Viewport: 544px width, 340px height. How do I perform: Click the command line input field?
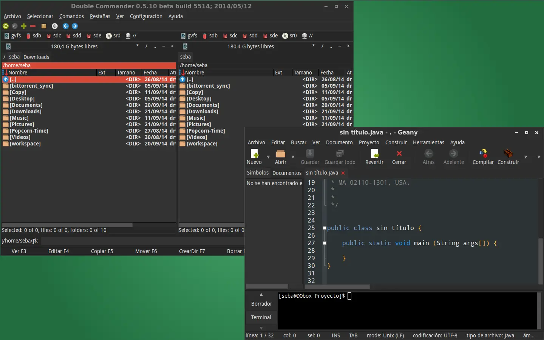(x=142, y=241)
